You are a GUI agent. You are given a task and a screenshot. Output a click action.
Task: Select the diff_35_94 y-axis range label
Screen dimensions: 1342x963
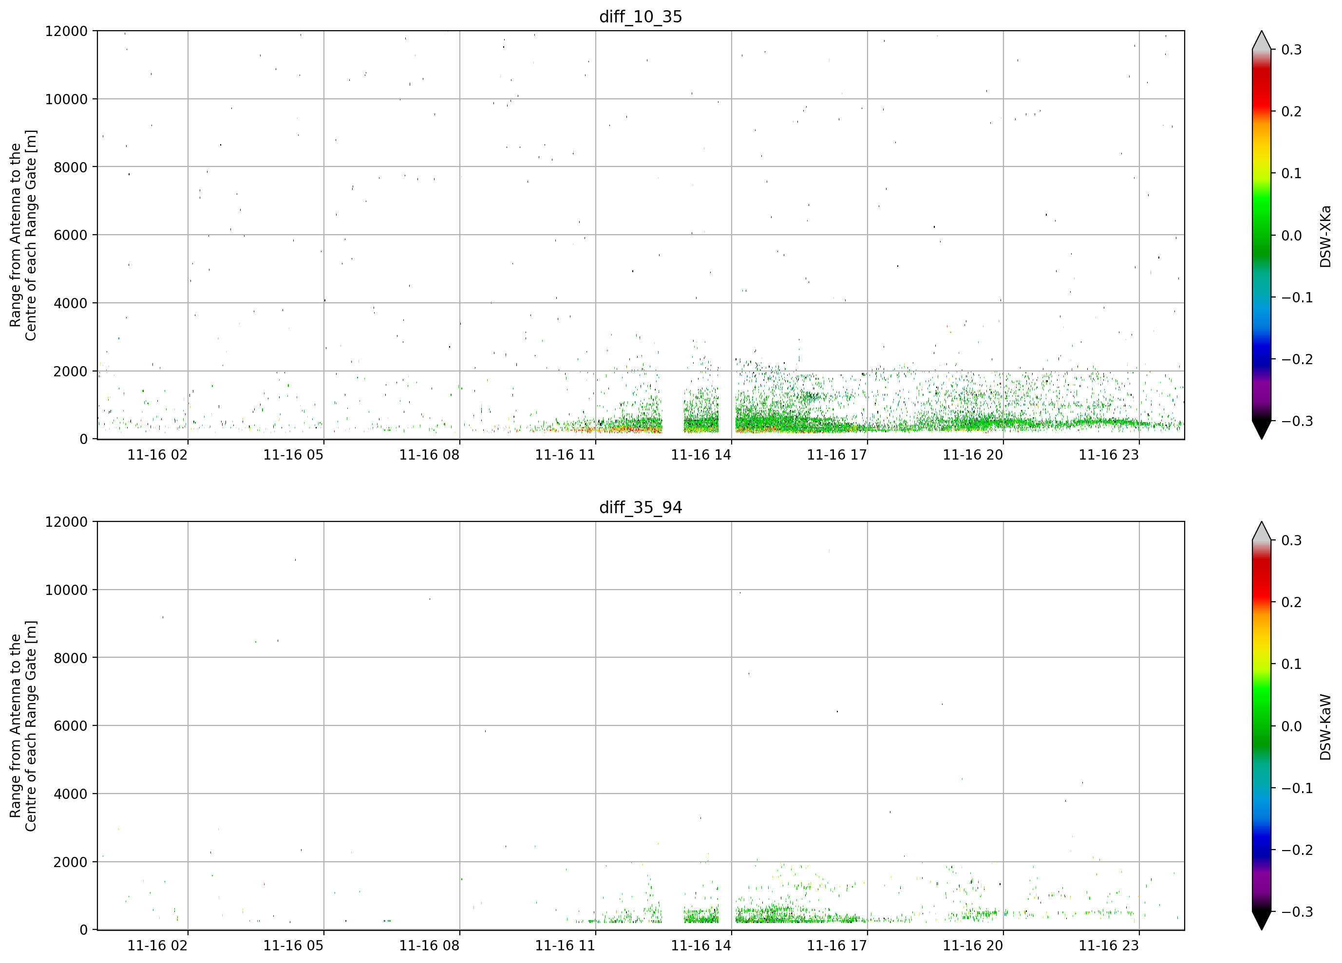[23, 726]
